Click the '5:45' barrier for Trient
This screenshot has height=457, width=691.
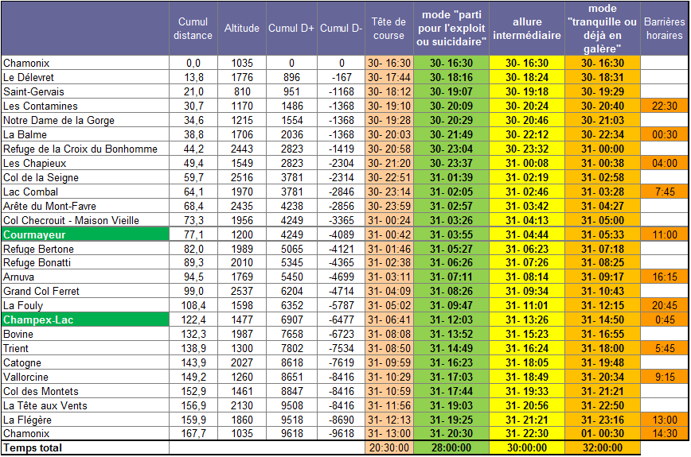click(664, 348)
